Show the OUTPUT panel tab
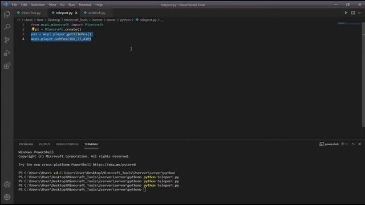Screen dimensions: 365x205 (x=44, y=144)
